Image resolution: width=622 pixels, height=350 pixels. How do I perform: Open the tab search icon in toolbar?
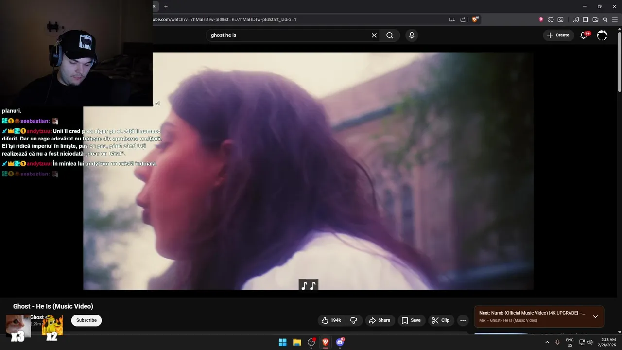560,19
